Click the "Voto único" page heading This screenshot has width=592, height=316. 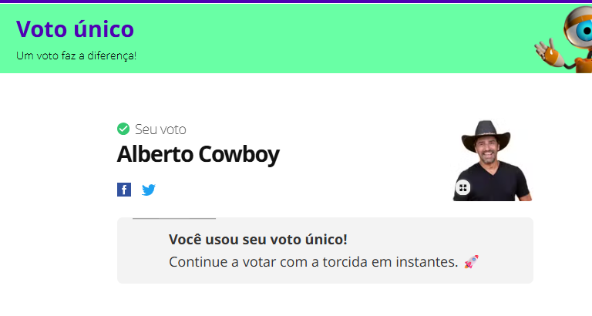(75, 29)
